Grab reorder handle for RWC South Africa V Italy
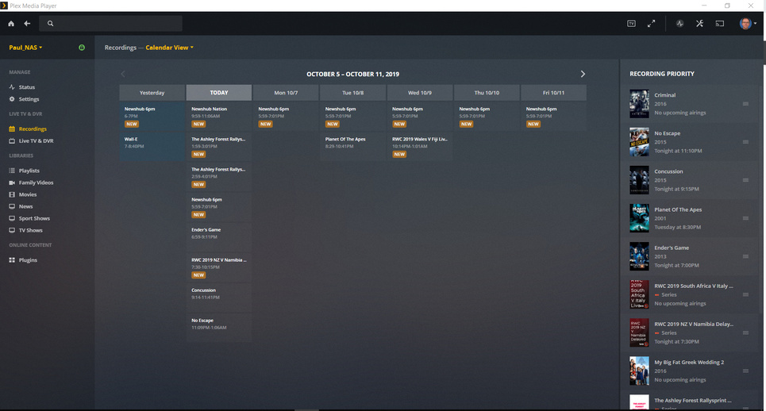Image resolution: width=766 pixels, height=411 pixels. [745, 294]
